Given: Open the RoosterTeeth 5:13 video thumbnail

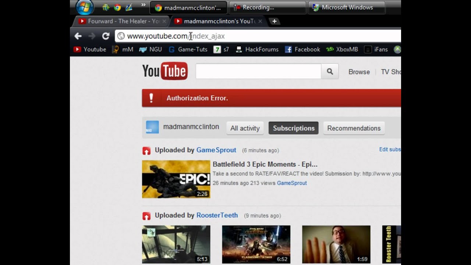Looking at the screenshot, I should (x=176, y=244).
